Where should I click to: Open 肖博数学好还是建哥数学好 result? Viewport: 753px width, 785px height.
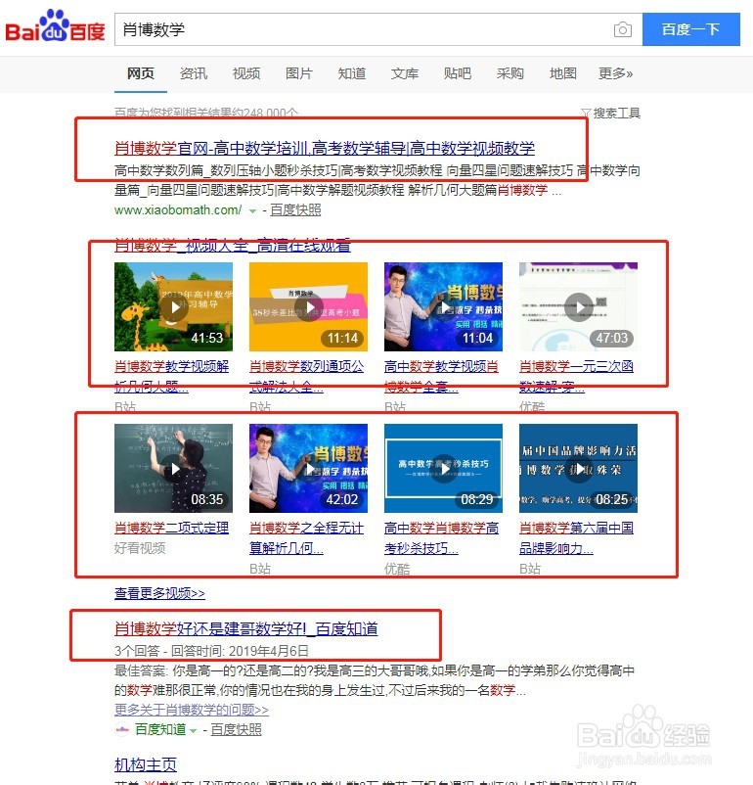[x=246, y=628]
